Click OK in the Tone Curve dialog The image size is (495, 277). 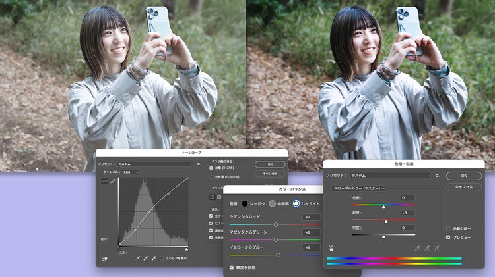click(270, 164)
